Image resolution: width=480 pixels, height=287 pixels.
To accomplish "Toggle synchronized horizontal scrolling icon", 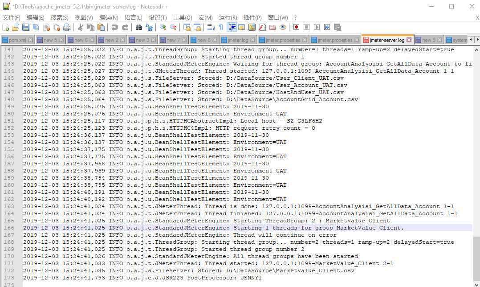I will pyautogui.click(x=197, y=27).
